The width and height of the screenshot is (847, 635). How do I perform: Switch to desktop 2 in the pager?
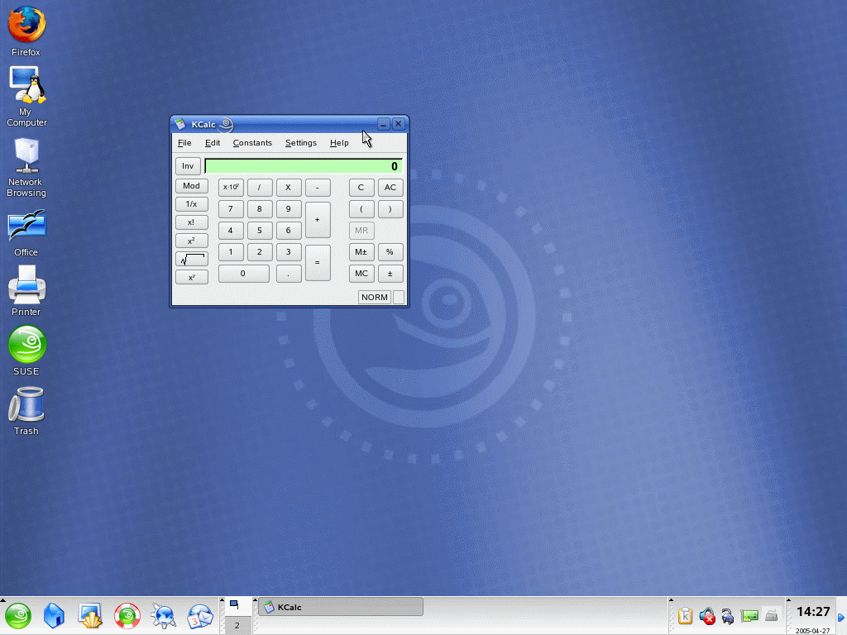pyautogui.click(x=237, y=626)
